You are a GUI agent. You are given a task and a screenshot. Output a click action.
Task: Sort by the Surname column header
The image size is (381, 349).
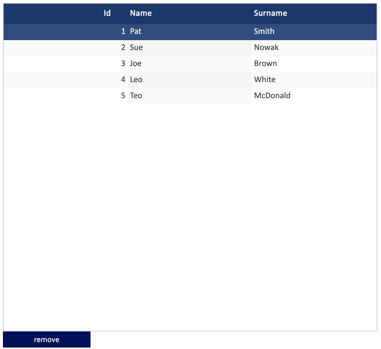[270, 14]
